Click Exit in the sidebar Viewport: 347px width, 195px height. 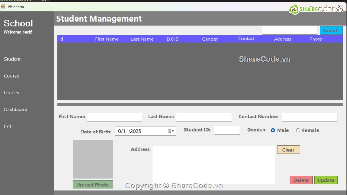point(8,126)
